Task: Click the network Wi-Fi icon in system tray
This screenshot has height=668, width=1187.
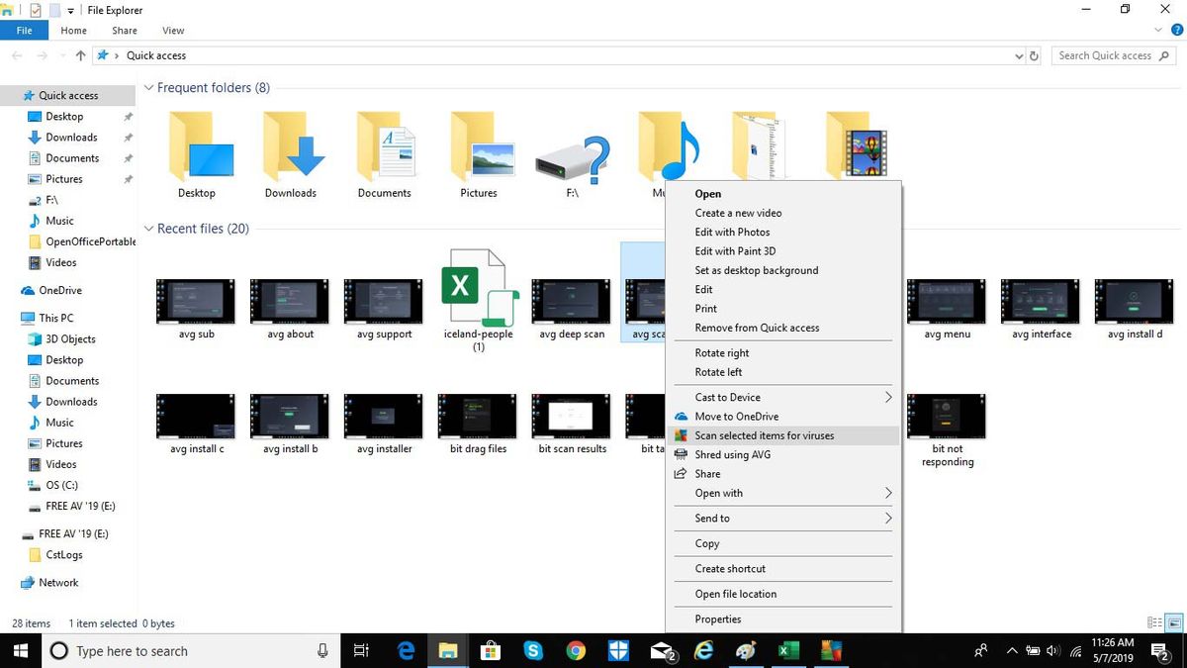Action: point(1075,651)
